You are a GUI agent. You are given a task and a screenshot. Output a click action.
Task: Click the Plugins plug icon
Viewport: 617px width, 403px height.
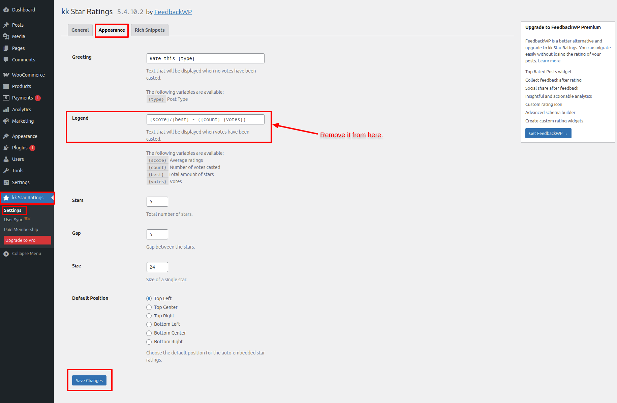(6, 148)
